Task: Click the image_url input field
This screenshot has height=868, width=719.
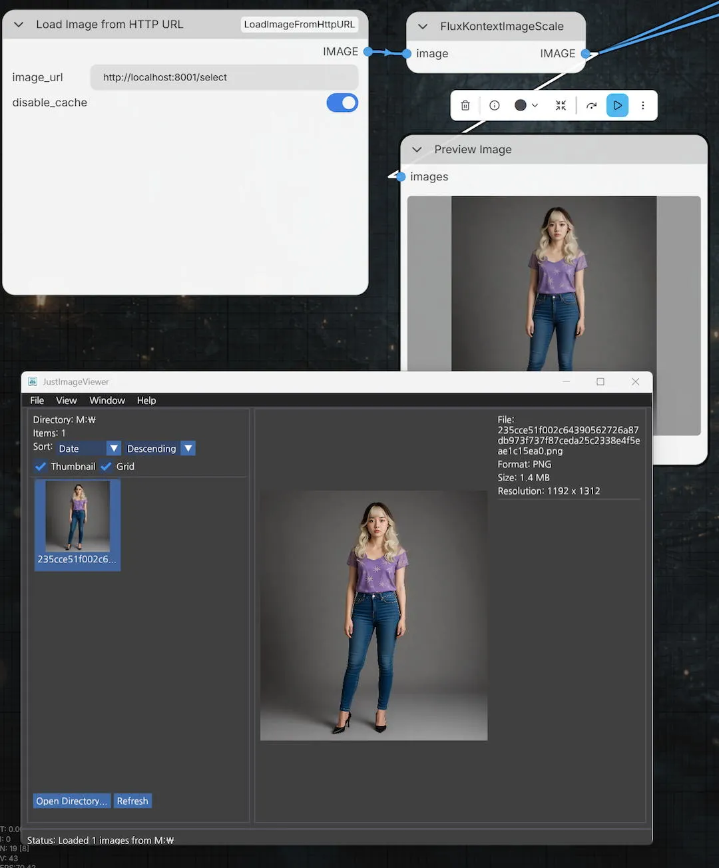Action: pos(224,77)
